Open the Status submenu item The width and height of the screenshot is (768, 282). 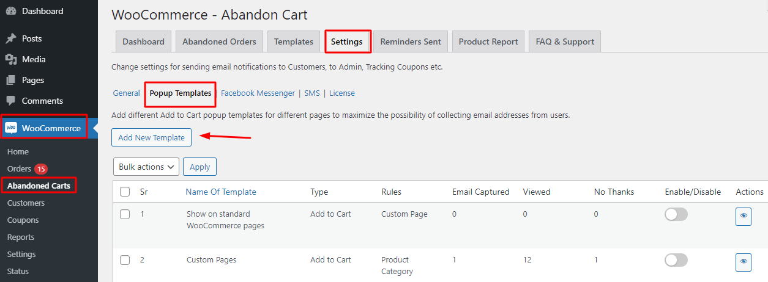(x=18, y=271)
